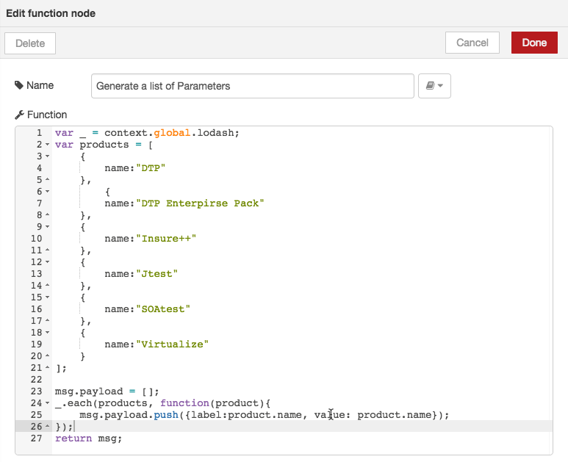The image size is (568, 462).
Task: Click the Cancel button
Action: pyautogui.click(x=472, y=43)
